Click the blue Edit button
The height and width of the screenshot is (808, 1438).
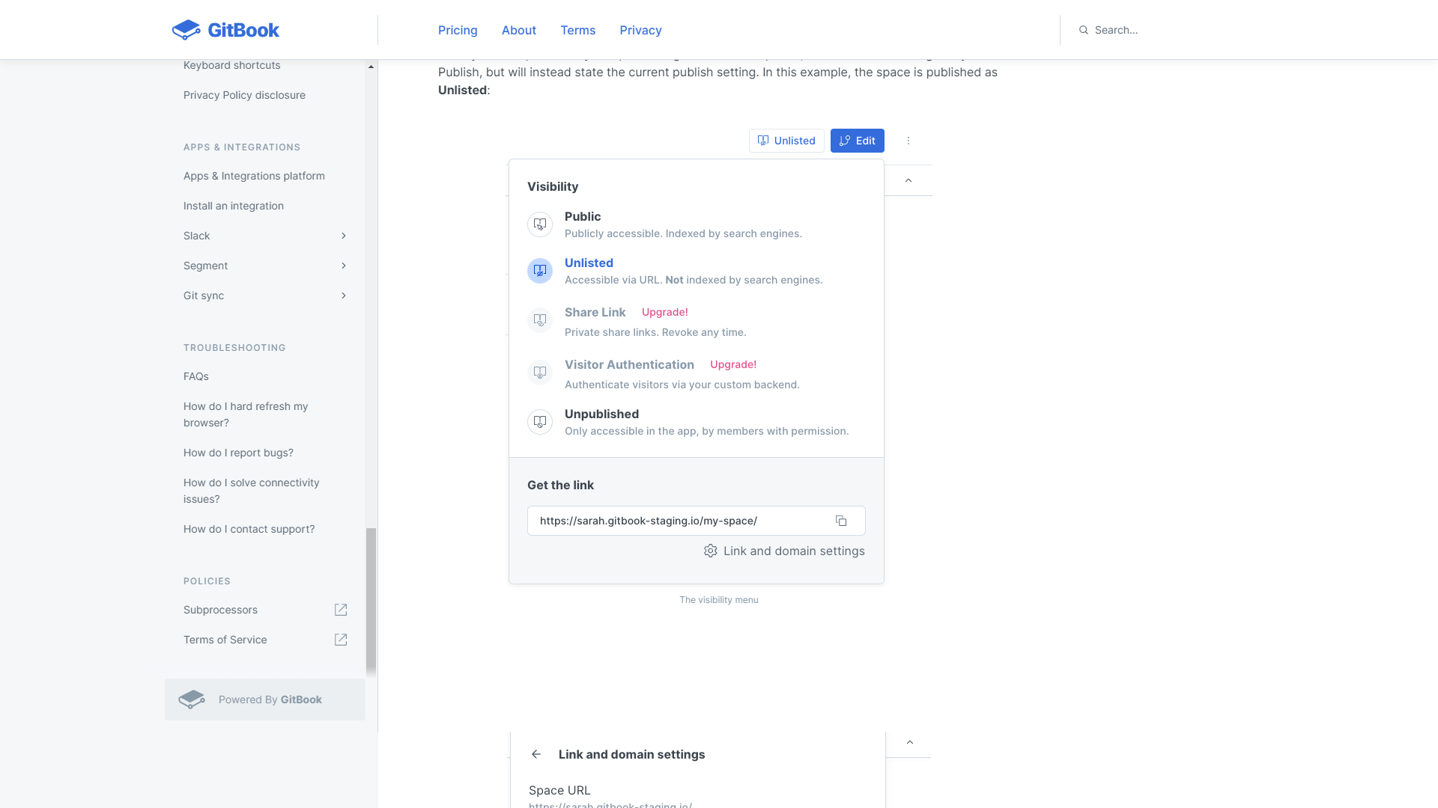click(x=857, y=141)
